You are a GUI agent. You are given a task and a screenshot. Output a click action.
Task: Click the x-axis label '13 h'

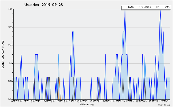[99, 101]
